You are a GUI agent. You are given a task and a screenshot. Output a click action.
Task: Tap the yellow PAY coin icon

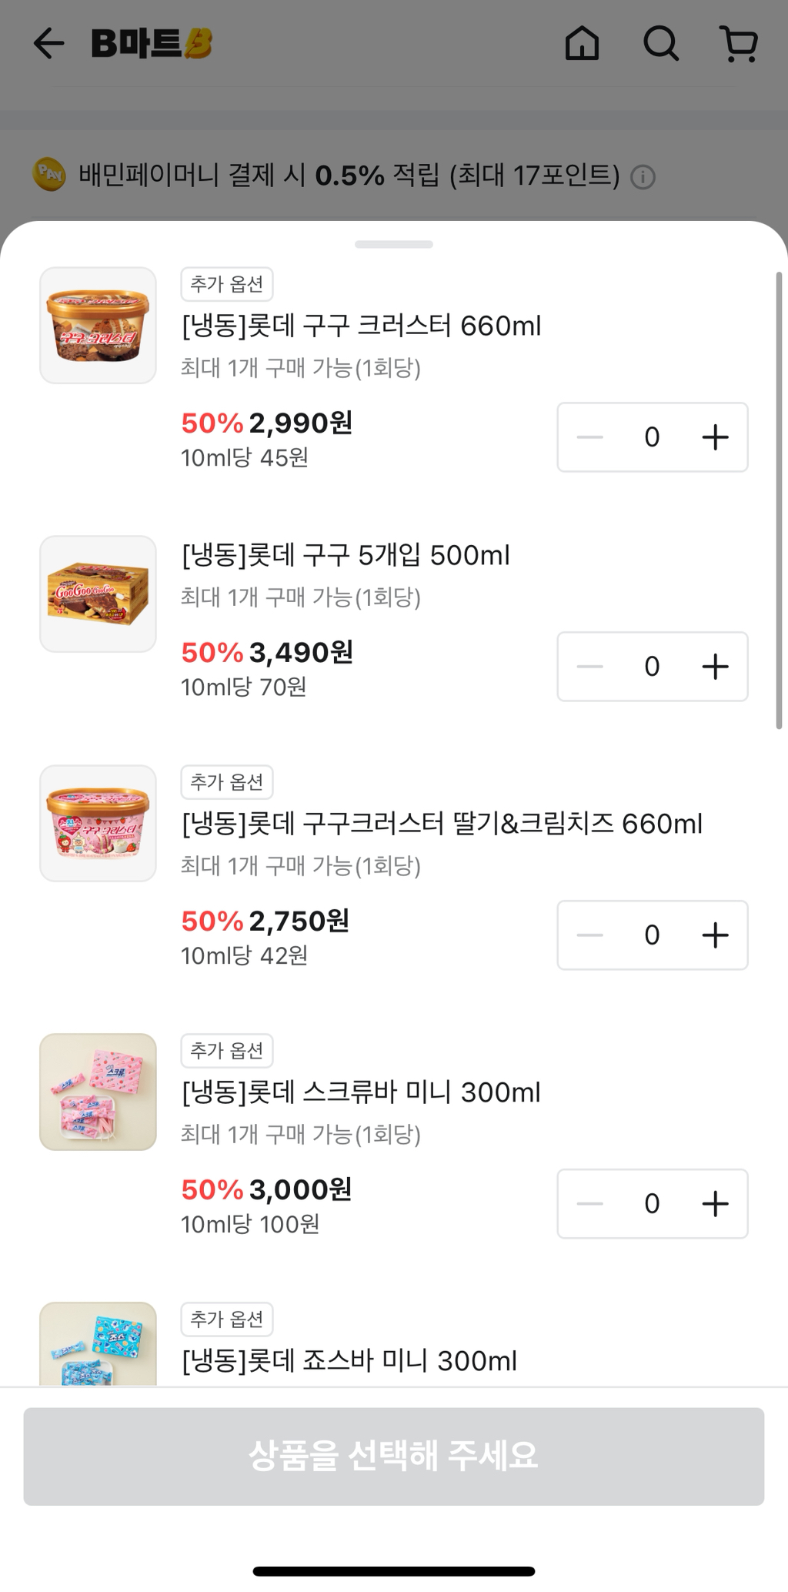[49, 175]
